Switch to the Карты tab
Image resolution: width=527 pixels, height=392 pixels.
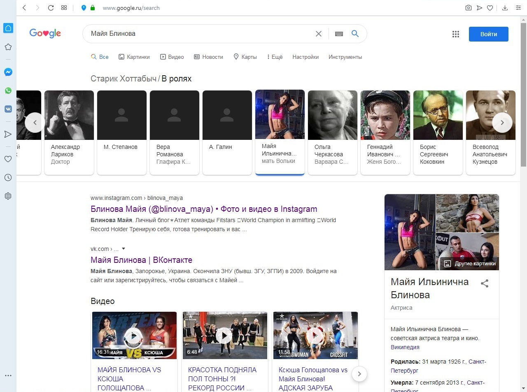point(245,57)
